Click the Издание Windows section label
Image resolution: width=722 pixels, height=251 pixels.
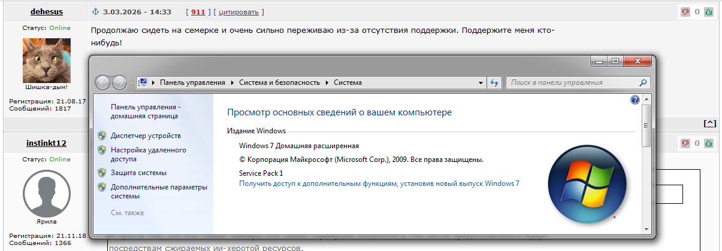tap(256, 131)
